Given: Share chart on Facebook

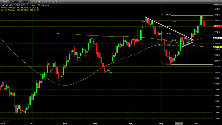Looking at the screenshot, I should [x=60, y=2].
